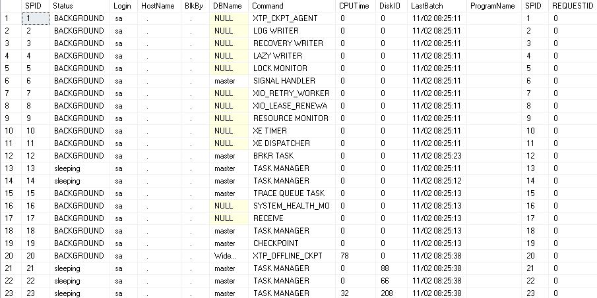597x298 pixels.
Task: Select the Command column header
Action: click(x=268, y=5)
